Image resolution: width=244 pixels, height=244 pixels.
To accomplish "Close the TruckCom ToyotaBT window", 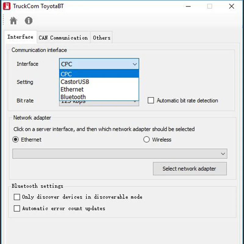I will point(231,6).
